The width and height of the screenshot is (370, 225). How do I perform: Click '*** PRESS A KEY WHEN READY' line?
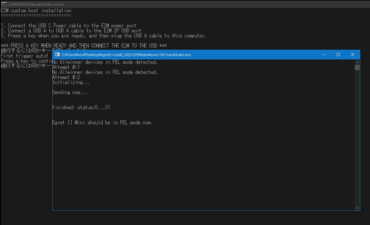(x=84, y=46)
